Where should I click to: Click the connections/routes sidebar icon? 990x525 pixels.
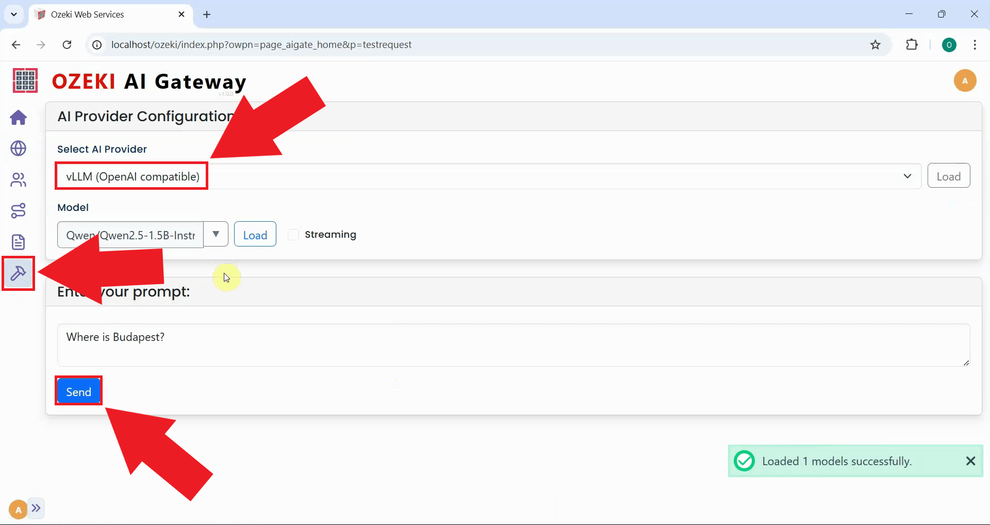[x=18, y=210]
